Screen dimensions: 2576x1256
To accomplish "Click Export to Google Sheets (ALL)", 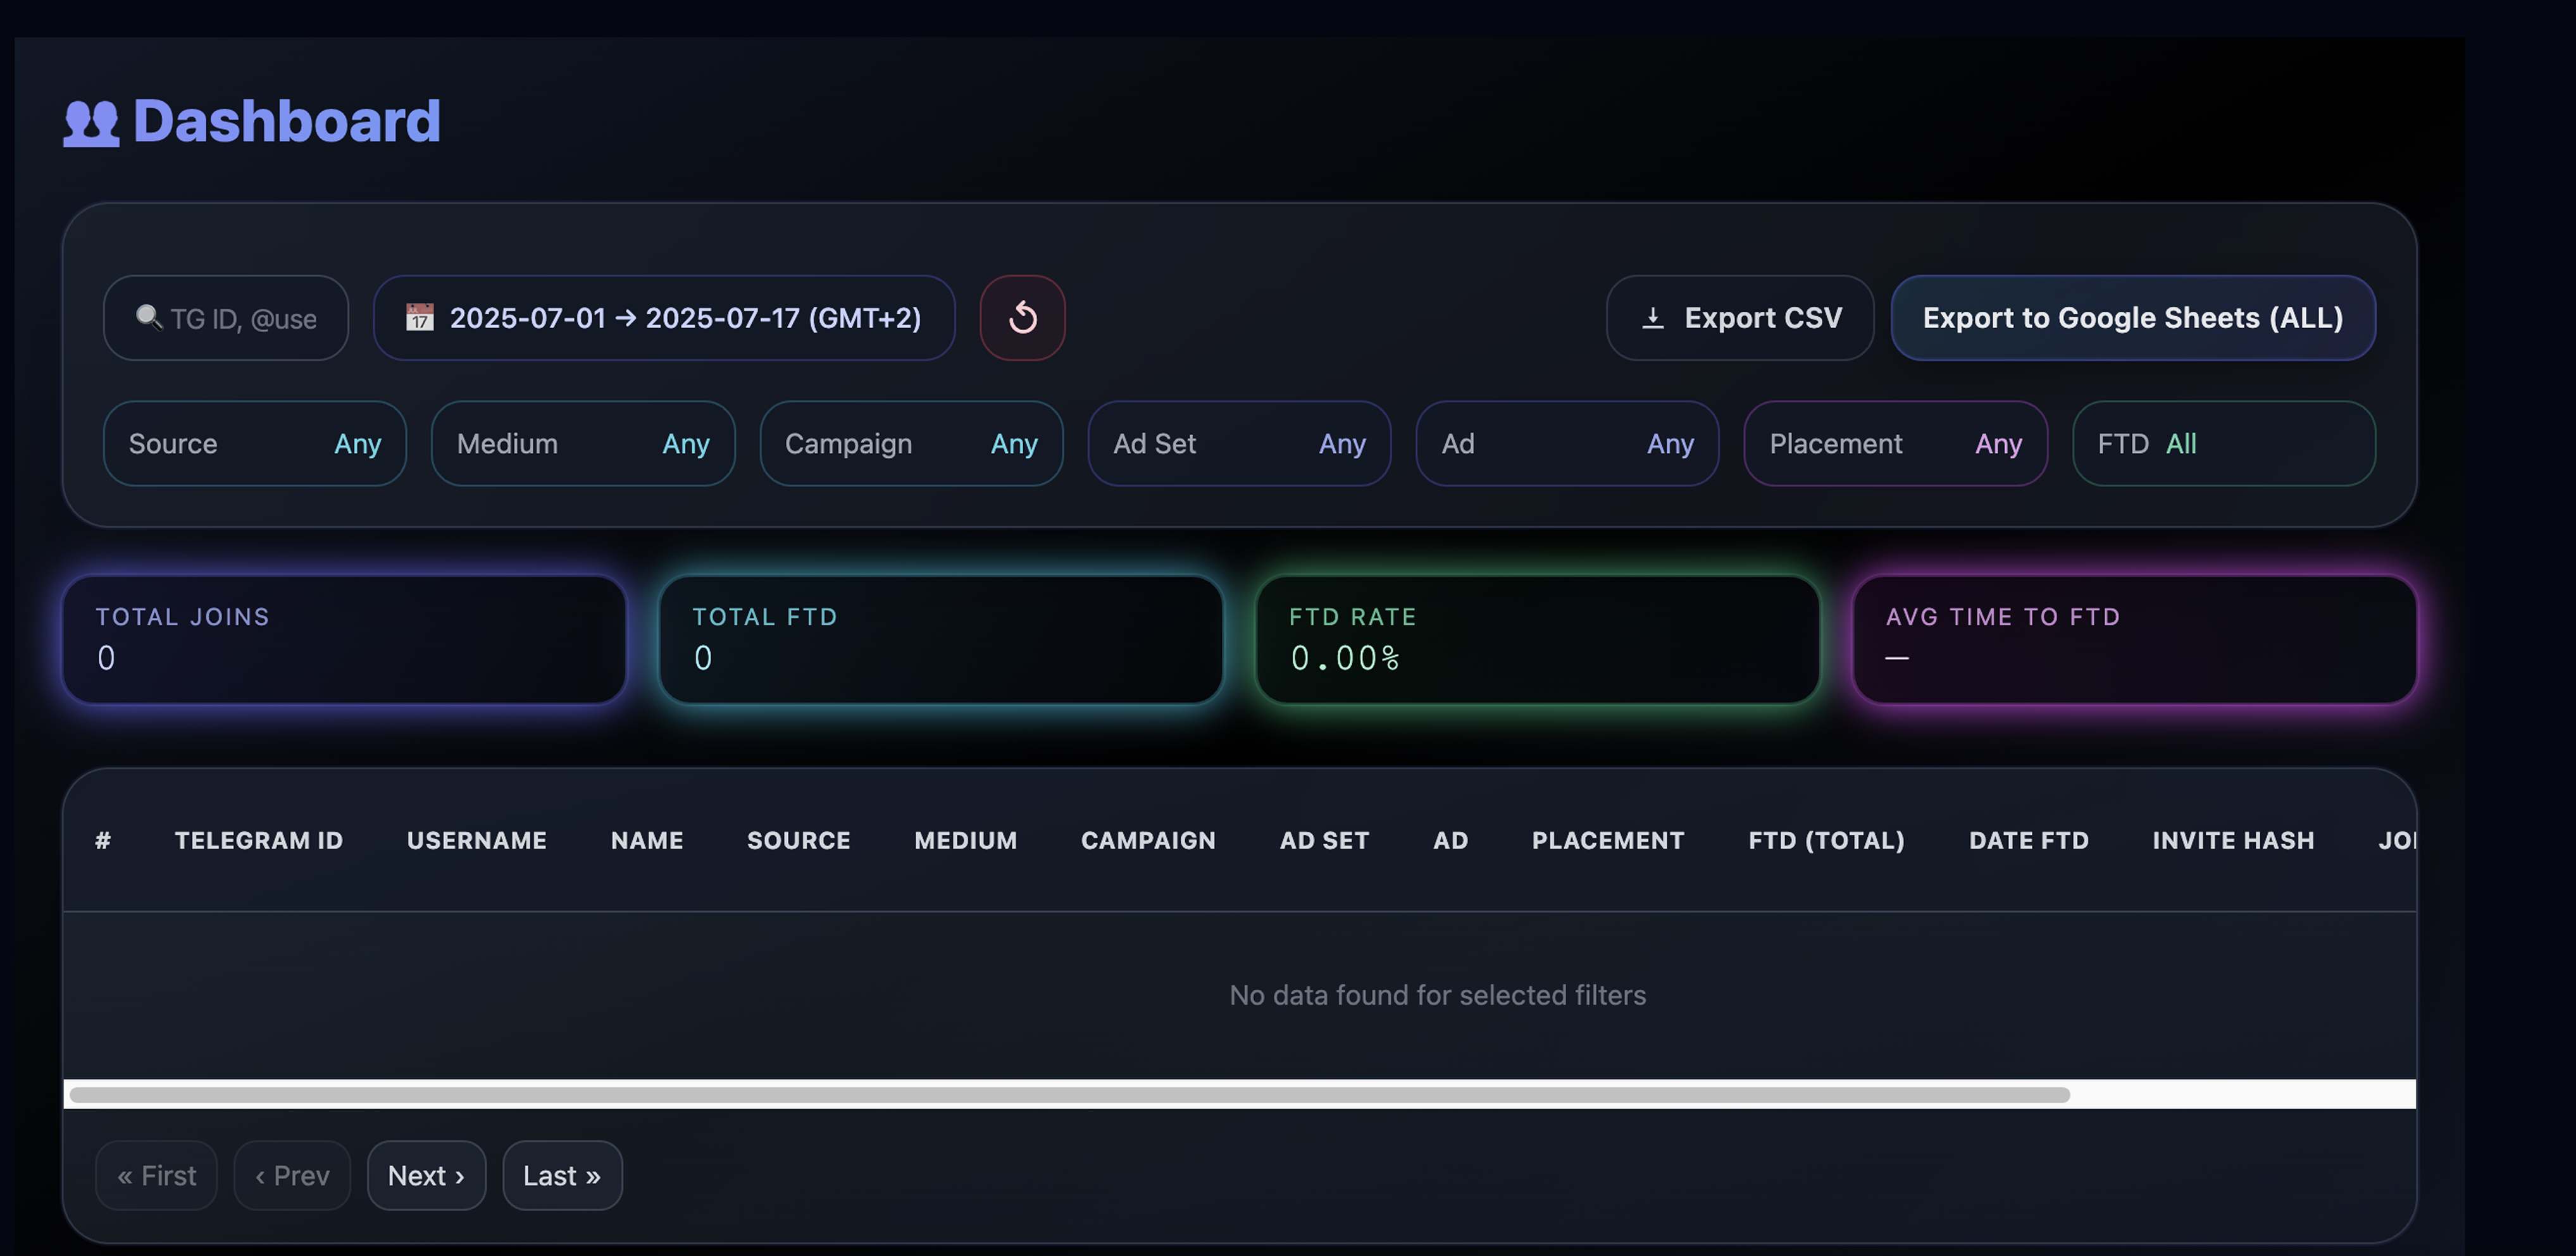I will [2133, 317].
